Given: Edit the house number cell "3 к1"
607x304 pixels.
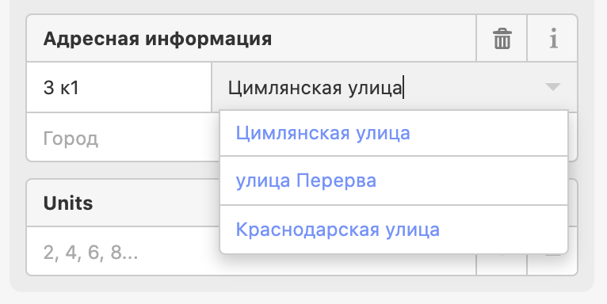Looking at the screenshot, I should click(119, 87).
